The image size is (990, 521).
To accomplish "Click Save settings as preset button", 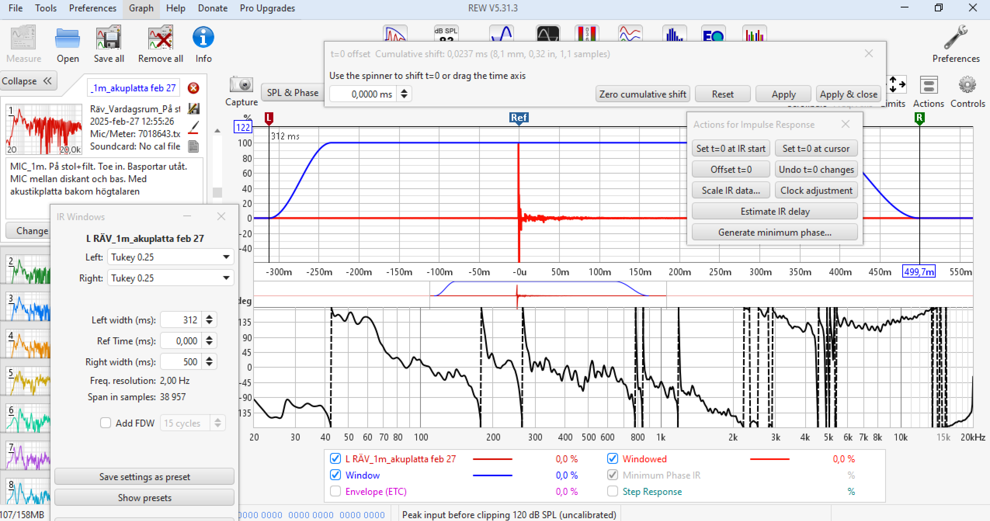I will click(x=144, y=477).
